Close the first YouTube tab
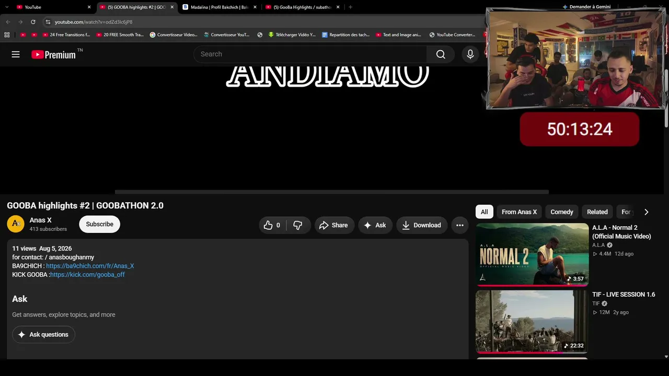Screen dimensions: 669x376 point(89,7)
